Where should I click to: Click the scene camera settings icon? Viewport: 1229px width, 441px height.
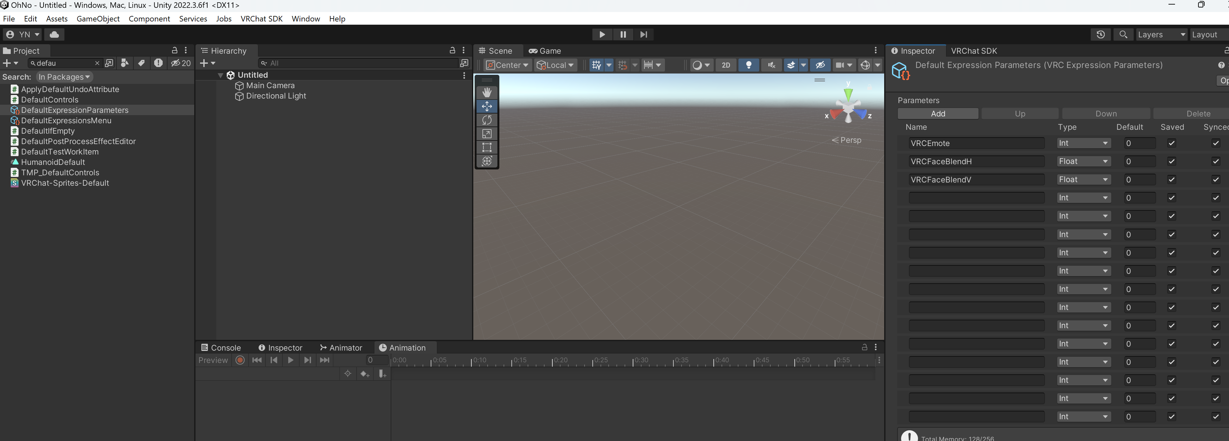pos(840,65)
